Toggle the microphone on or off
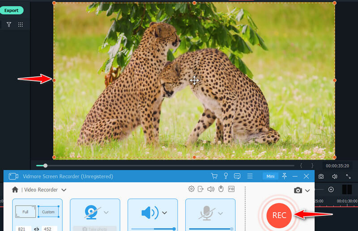This screenshot has width=358, height=231. point(207,213)
